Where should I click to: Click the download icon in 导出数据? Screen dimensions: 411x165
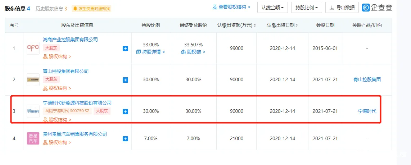pos(332,8)
